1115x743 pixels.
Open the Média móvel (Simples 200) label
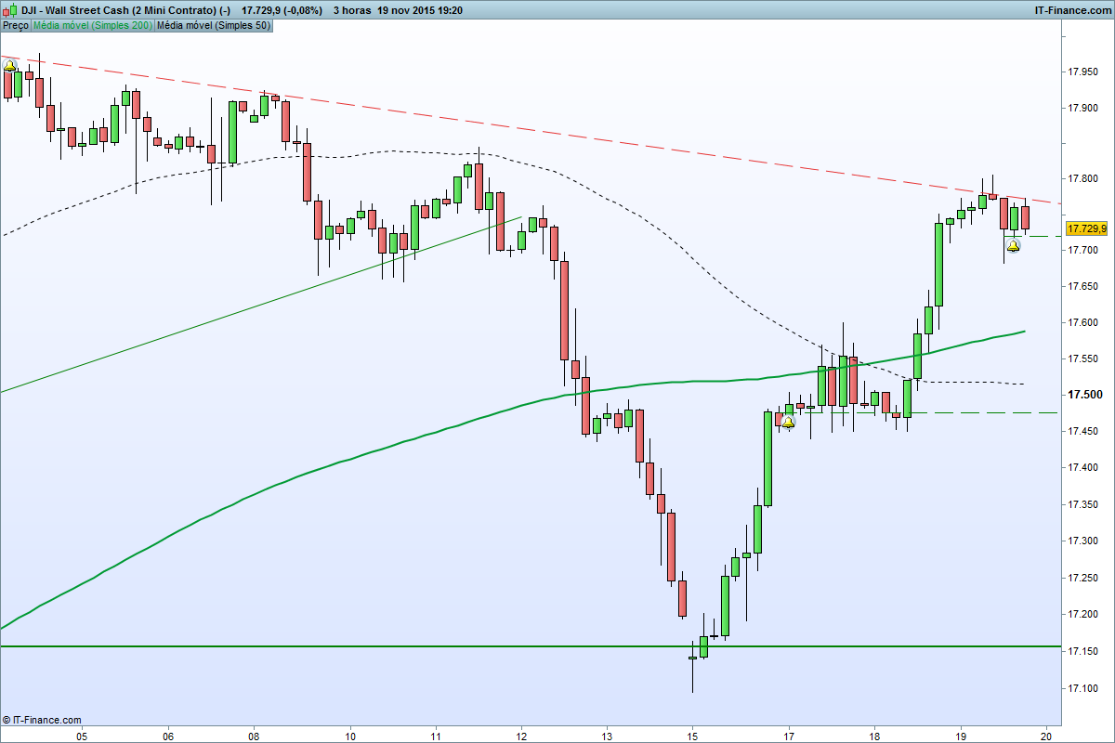(x=92, y=25)
